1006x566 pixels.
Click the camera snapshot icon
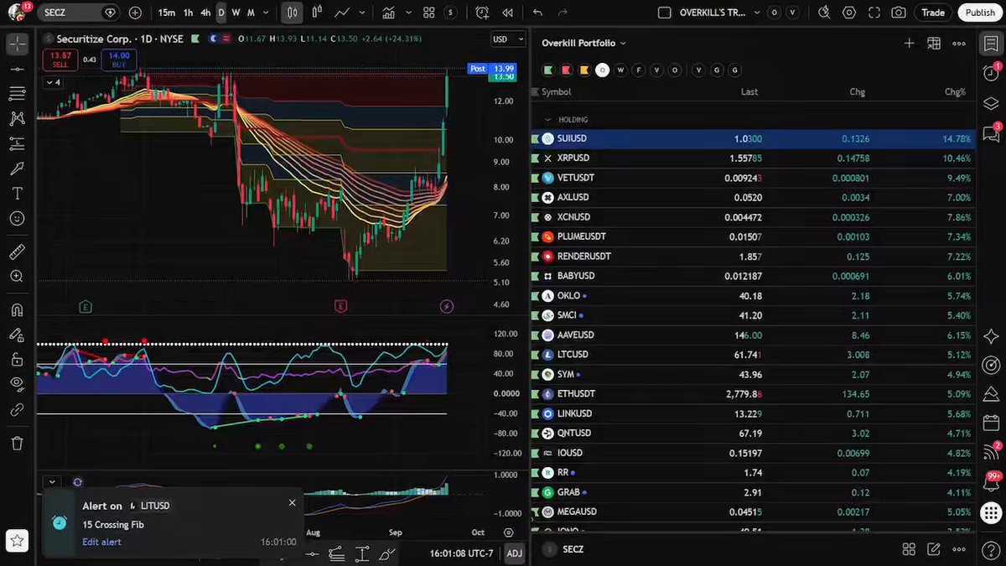[x=899, y=13]
